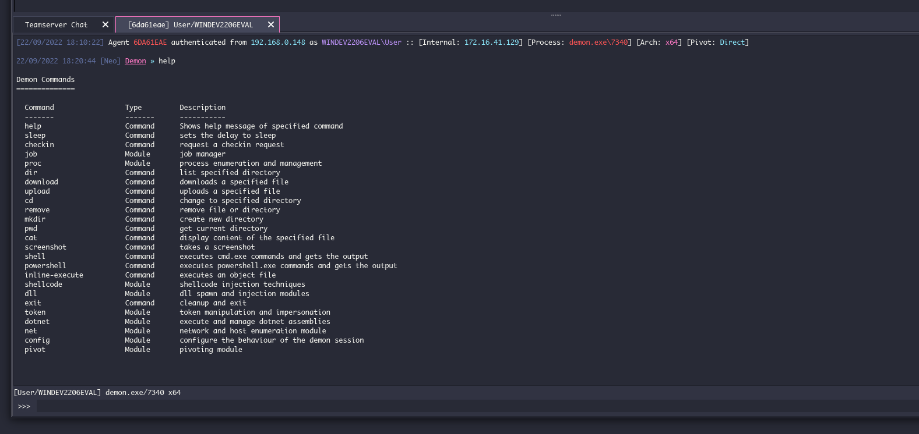Click WINDEV2206EVAL\User in the log line
This screenshot has width=919, height=434.
click(361, 42)
